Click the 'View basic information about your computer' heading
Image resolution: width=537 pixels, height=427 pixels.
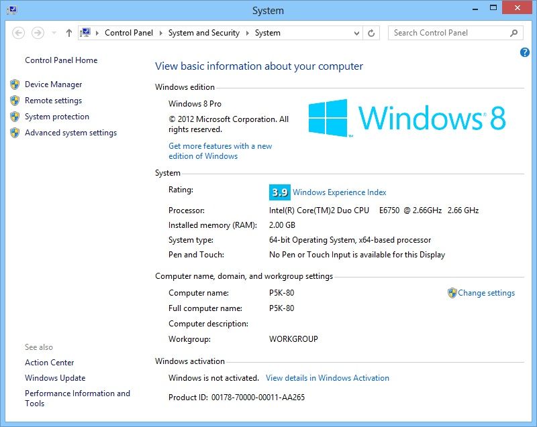pos(259,66)
